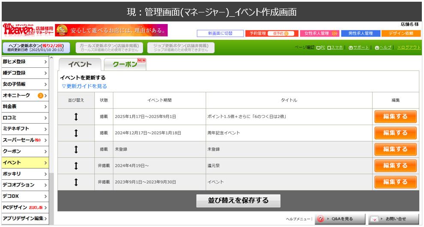The image size is (424, 227).
Task: Open the PC page preview
Action: (321, 48)
